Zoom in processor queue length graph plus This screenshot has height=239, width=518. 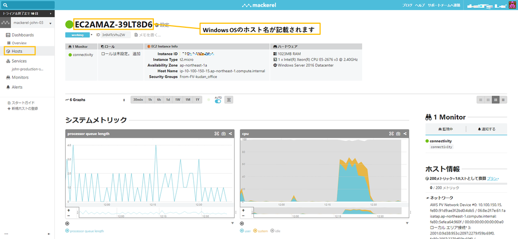[68, 210]
